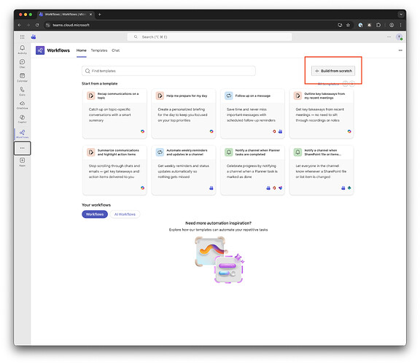Bookmark this page with the star
The width and height of the screenshot is (420, 364).
click(348, 25)
